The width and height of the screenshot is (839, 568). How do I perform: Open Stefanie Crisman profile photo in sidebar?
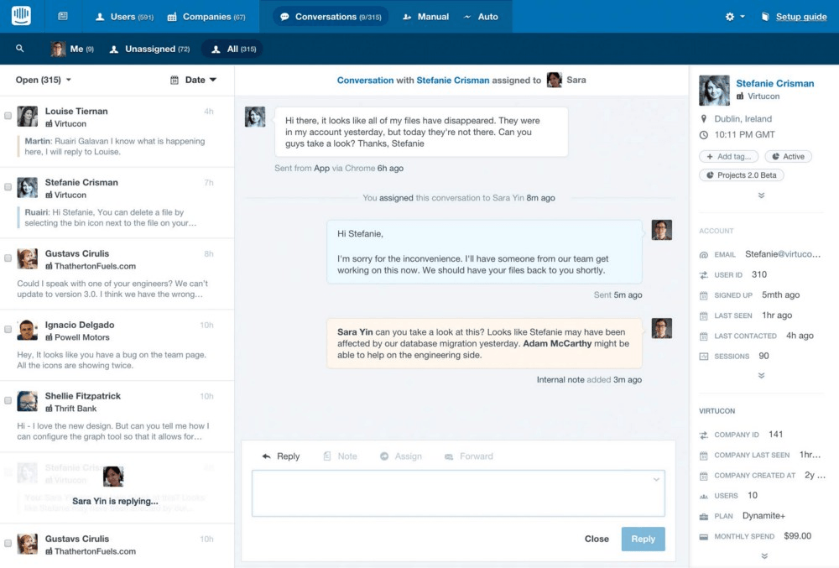714,91
